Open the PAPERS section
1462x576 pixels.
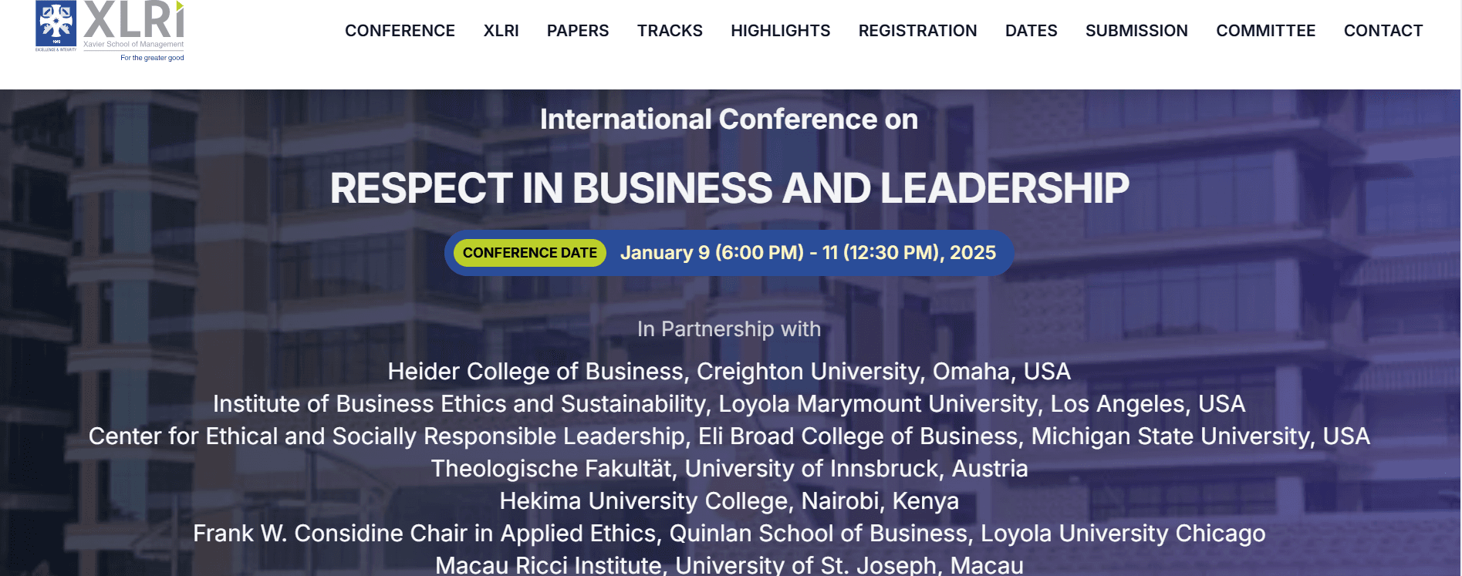coord(578,31)
